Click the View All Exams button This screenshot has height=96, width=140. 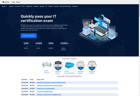tap(29, 36)
